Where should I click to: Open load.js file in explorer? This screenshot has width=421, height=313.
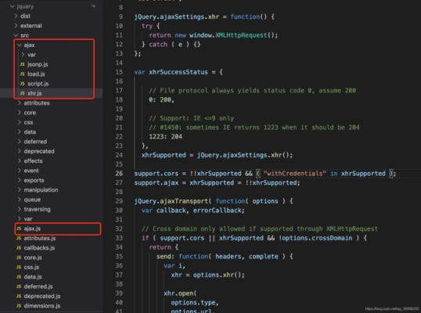[36, 74]
